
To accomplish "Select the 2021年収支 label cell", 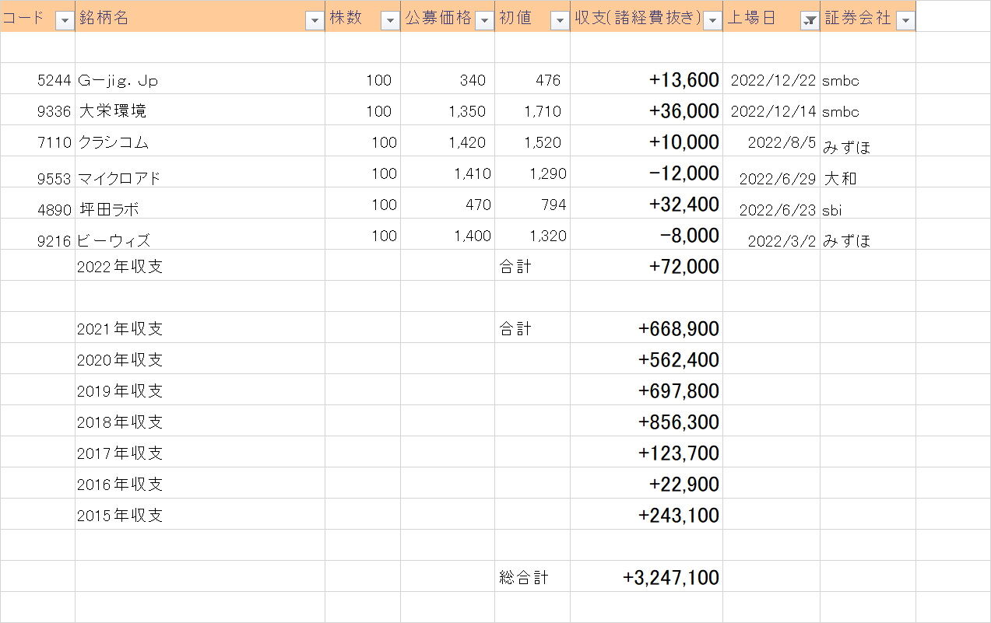I will click(200, 327).
